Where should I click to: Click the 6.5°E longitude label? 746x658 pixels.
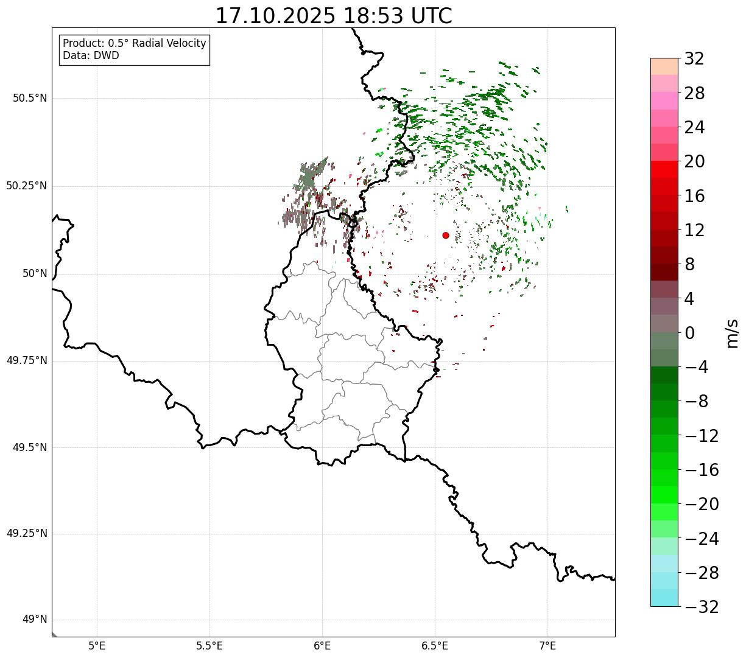(435, 646)
